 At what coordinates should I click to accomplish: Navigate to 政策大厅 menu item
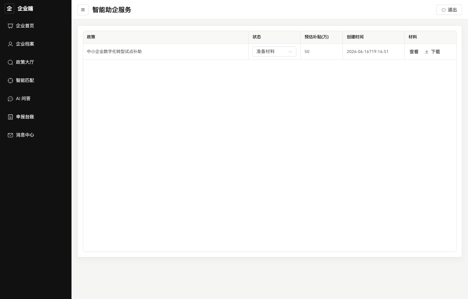(x=36, y=62)
